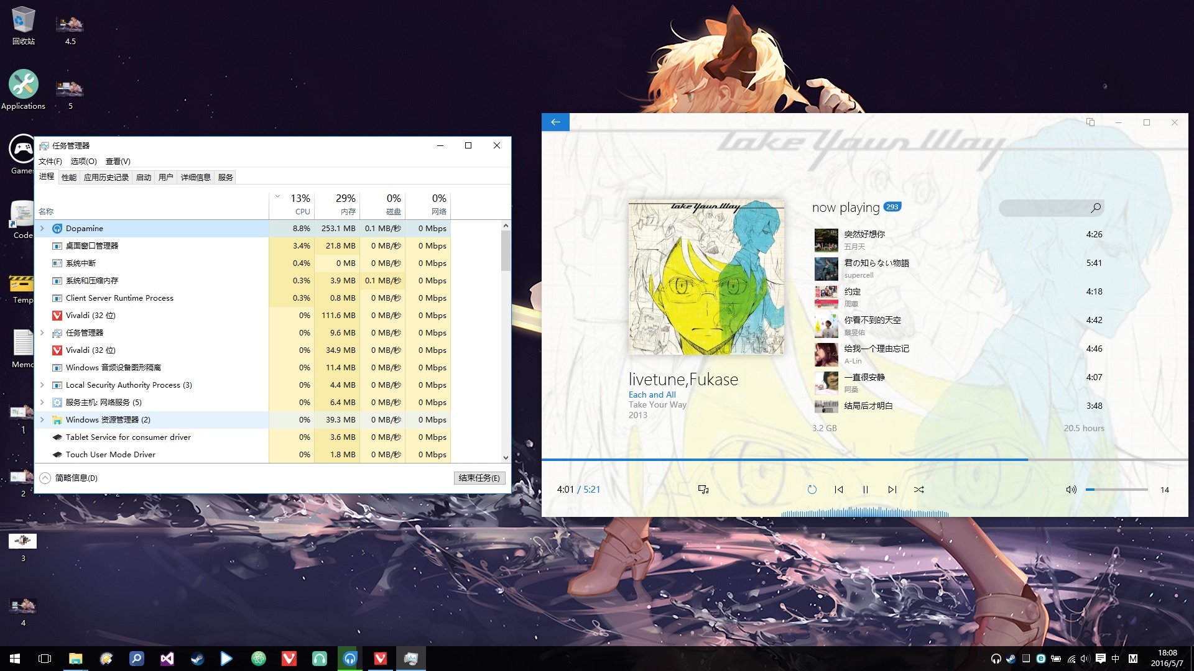
Task: Click the Each and All song link
Action: click(652, 395)
